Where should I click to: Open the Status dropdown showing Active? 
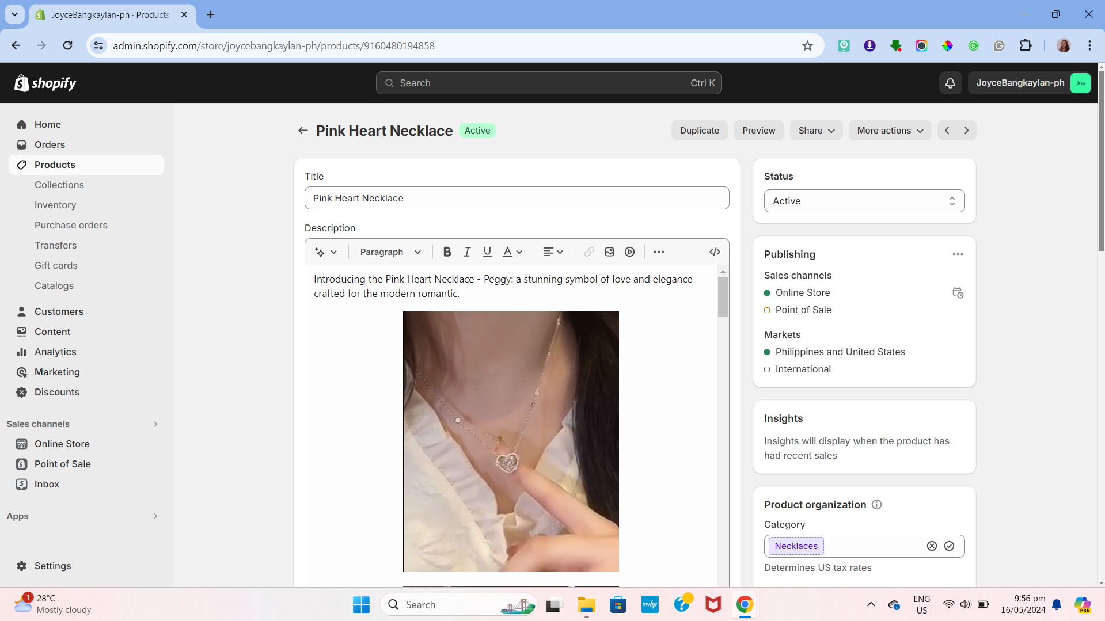click(x=864, y=201)
